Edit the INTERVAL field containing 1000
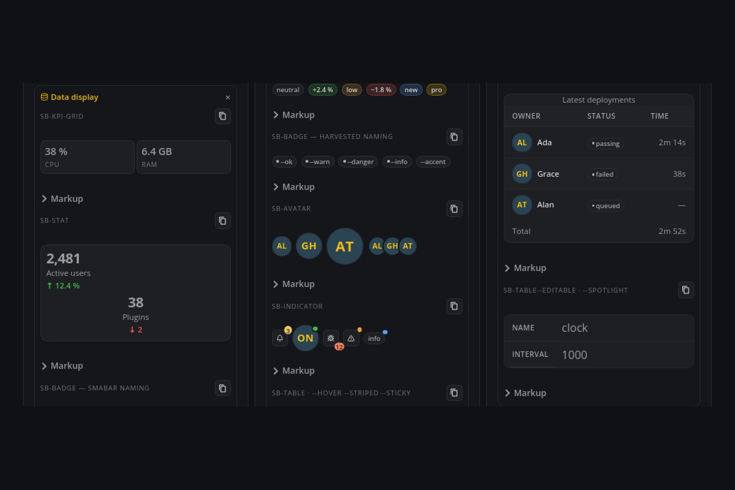 pyautogui.click(x=625, y=355)
